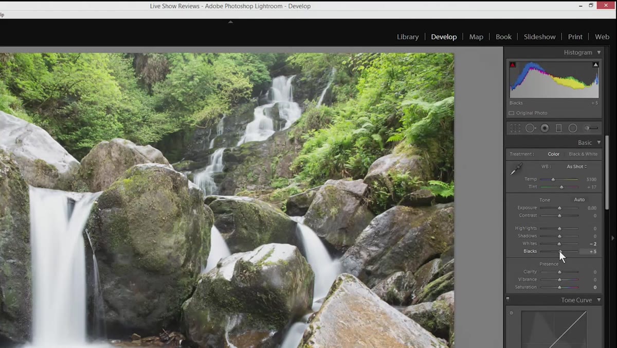Click the Auto tone button

tap(579, 200)
